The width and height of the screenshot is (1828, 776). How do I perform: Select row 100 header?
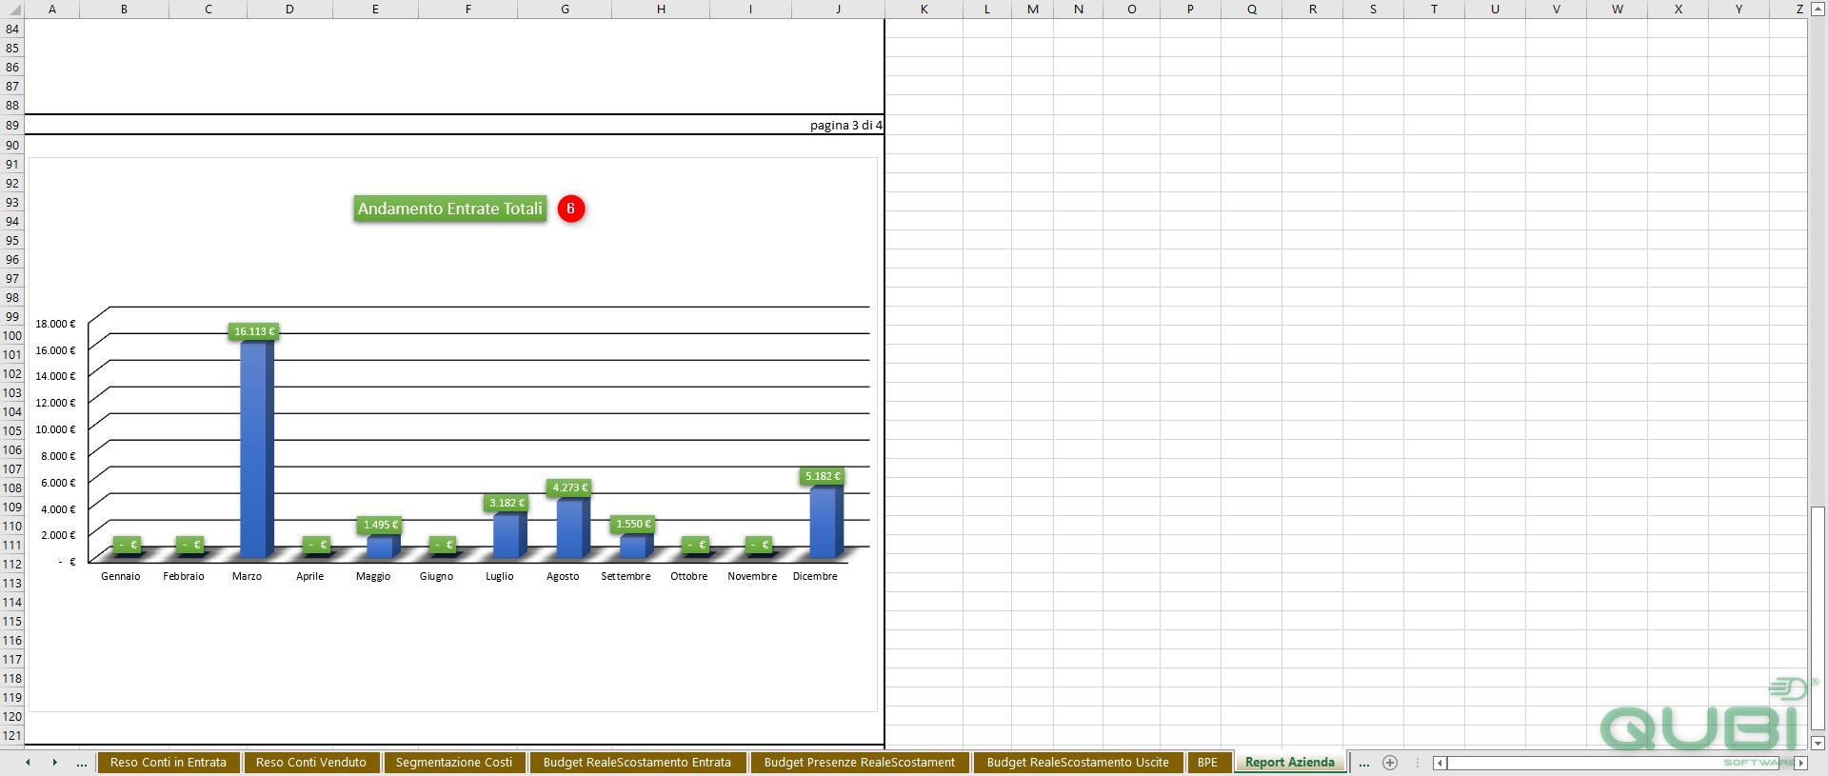11,335
